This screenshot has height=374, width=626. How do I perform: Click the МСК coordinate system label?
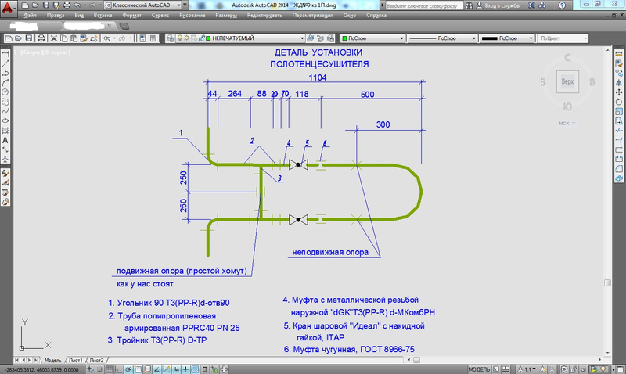coord(563,124)
